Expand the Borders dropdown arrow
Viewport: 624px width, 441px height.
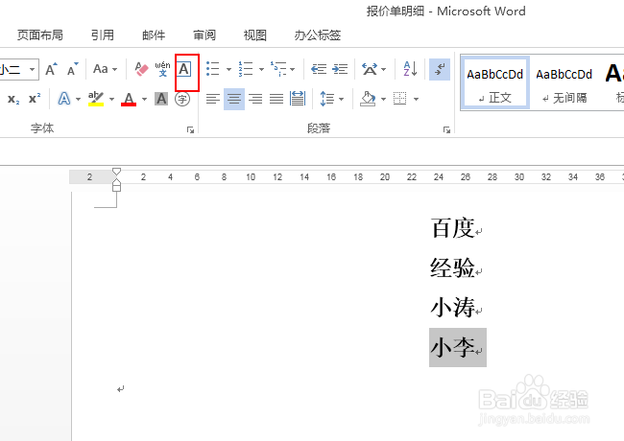[x=416, y=99]
